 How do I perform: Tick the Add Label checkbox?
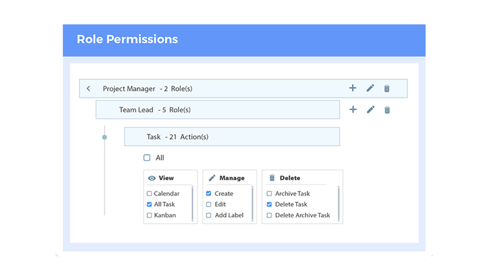coord(209,215)
